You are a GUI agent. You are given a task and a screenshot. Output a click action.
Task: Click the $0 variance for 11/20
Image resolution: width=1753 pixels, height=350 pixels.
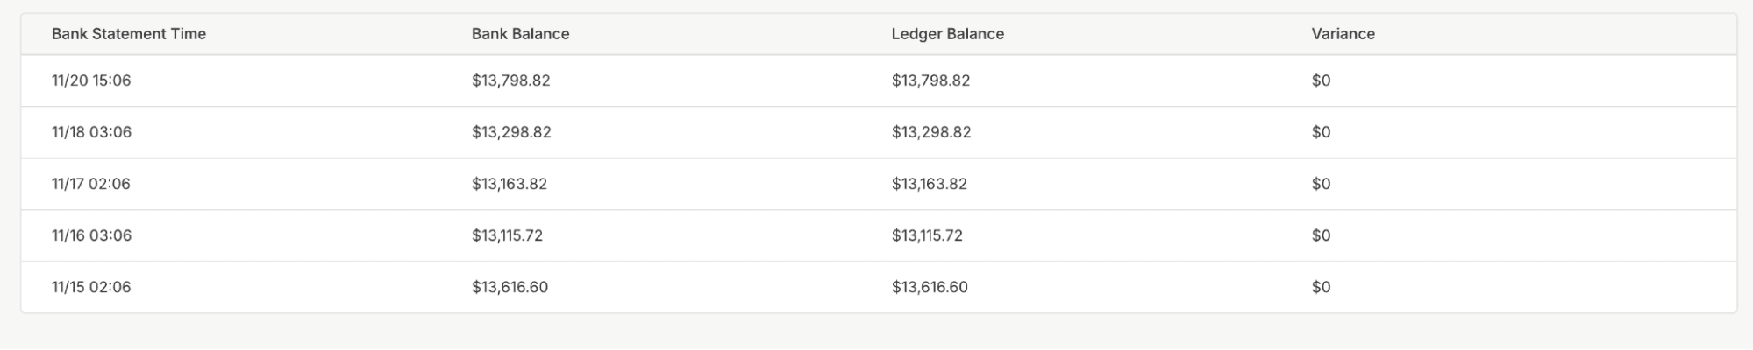(1321, 80)
